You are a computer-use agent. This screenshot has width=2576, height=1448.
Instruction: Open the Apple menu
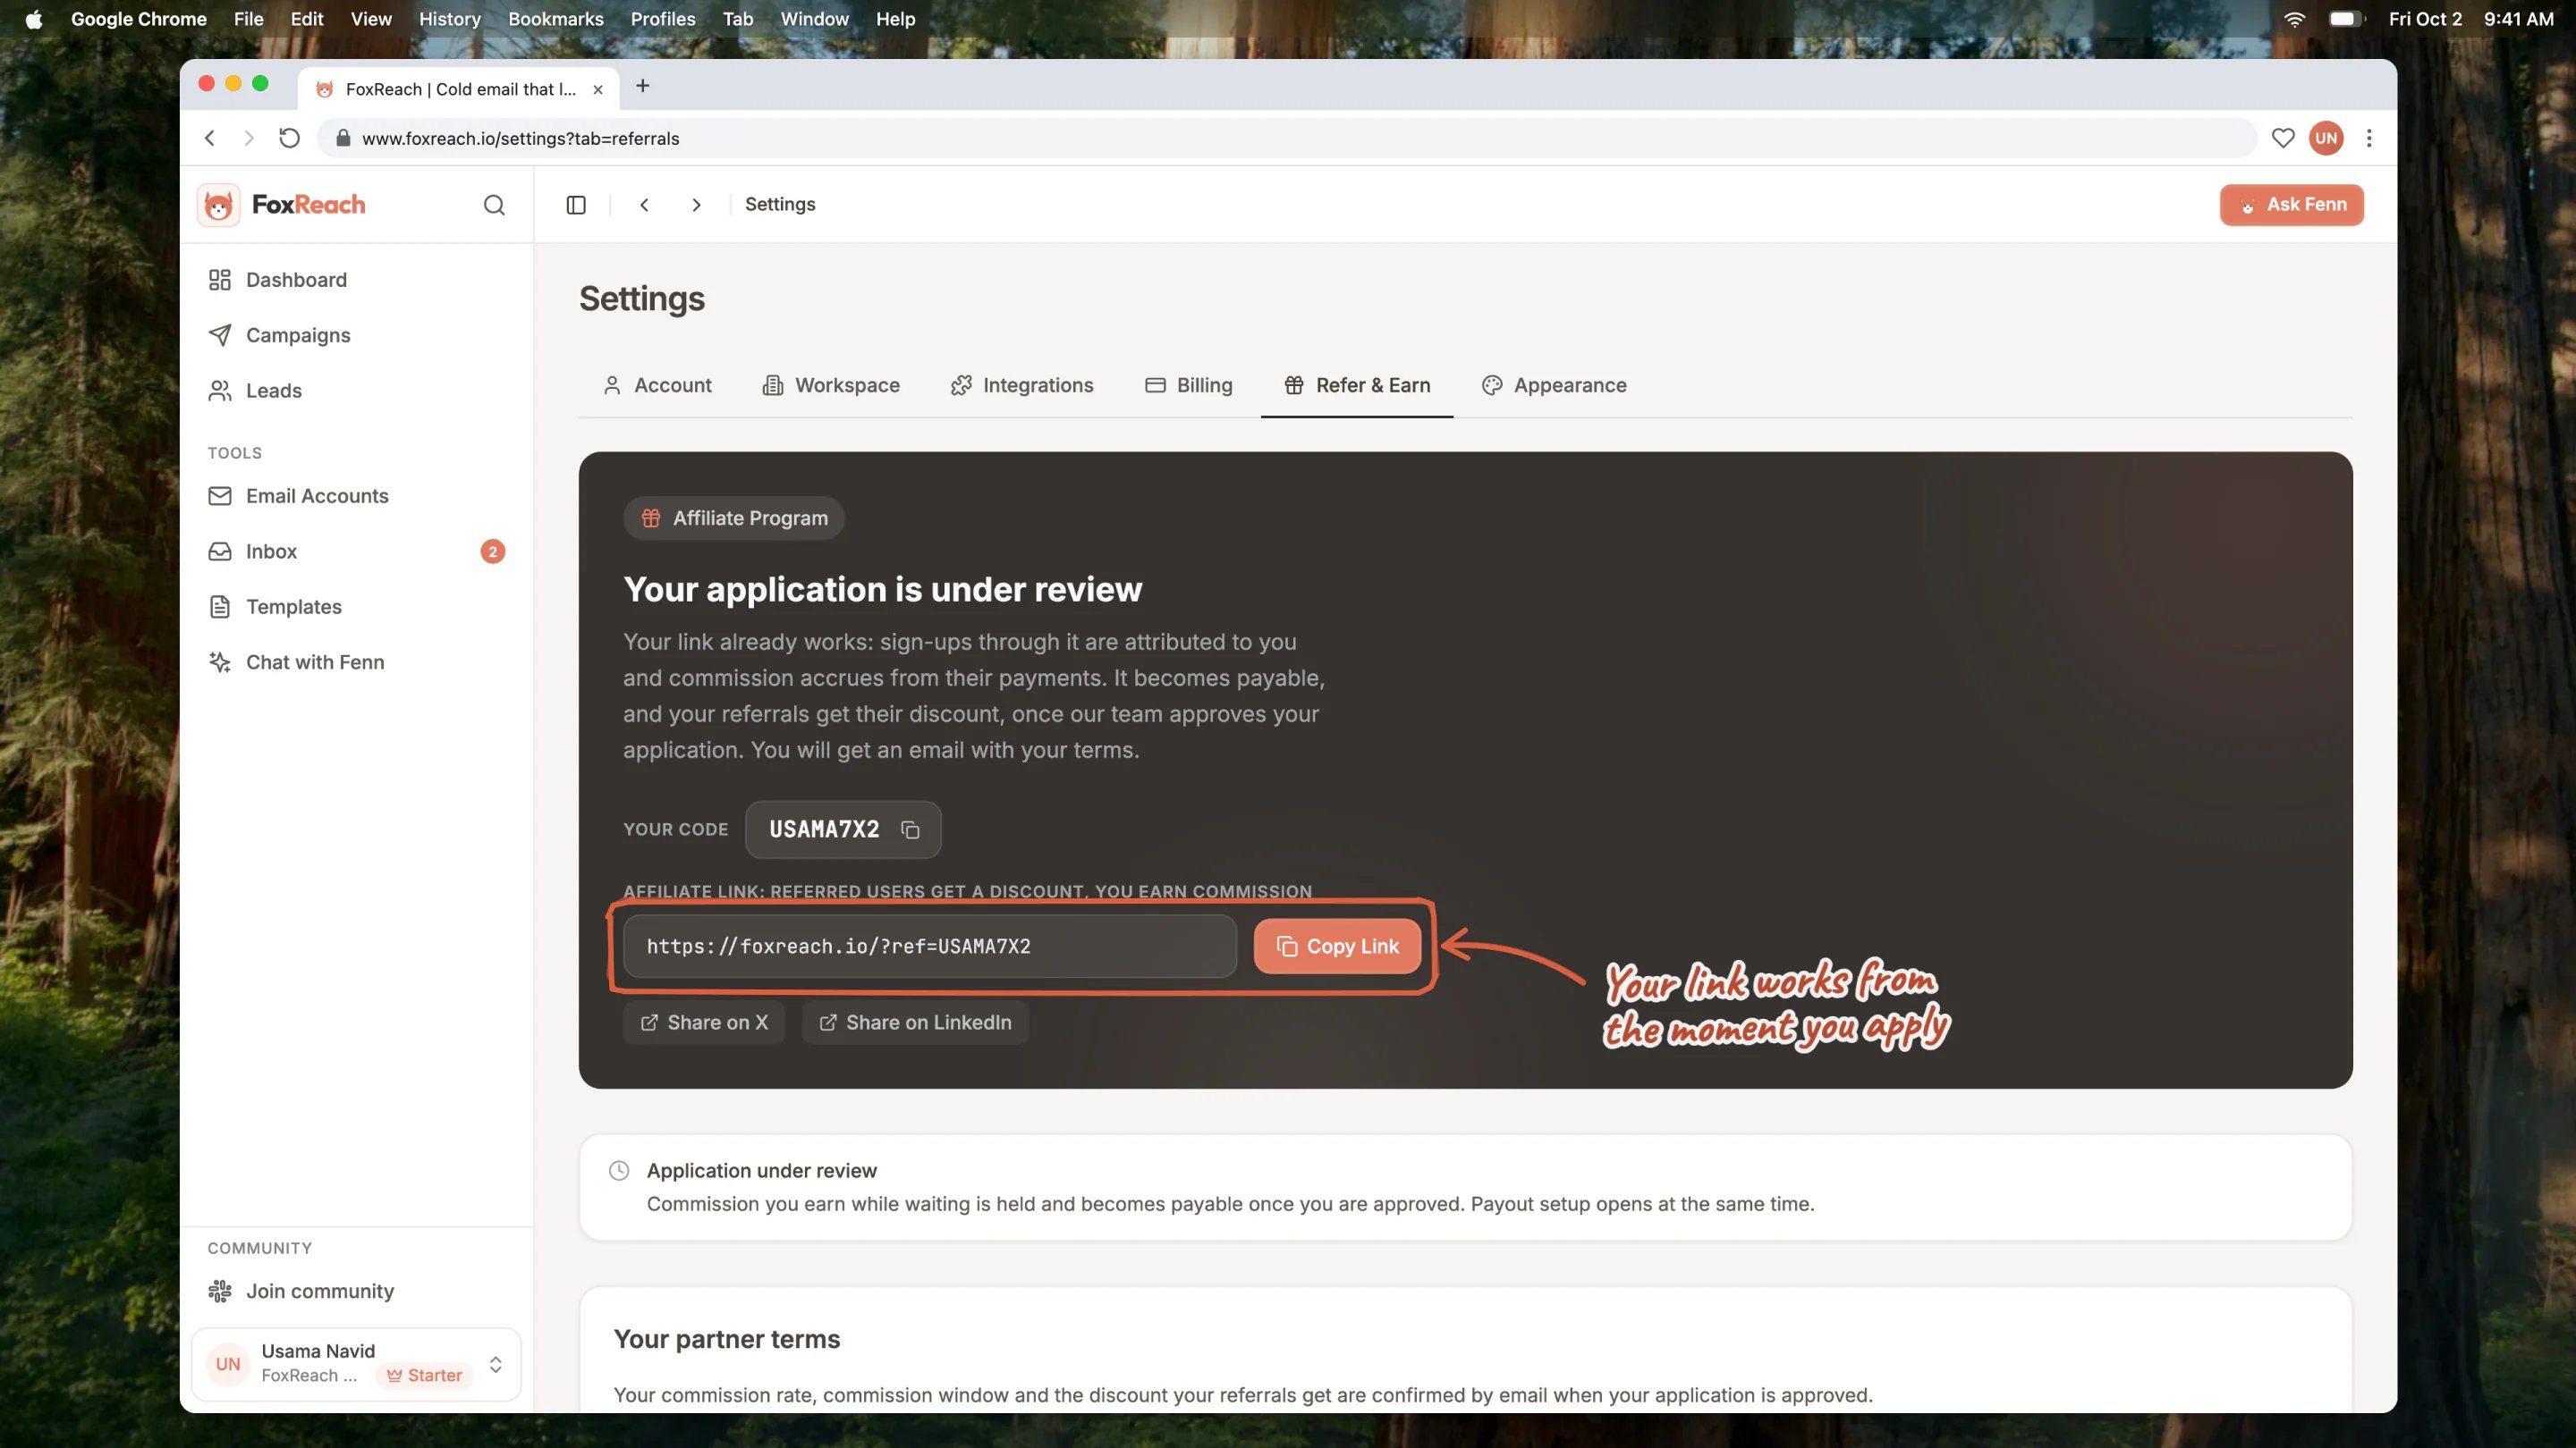pos(34,19)
